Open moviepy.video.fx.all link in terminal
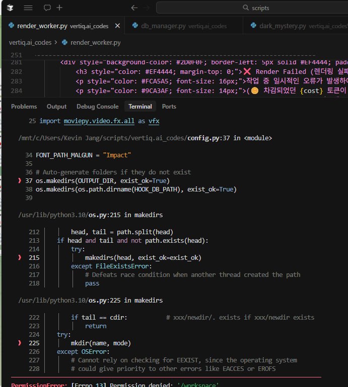The image size is (348, 387). (x=99, y=121)
